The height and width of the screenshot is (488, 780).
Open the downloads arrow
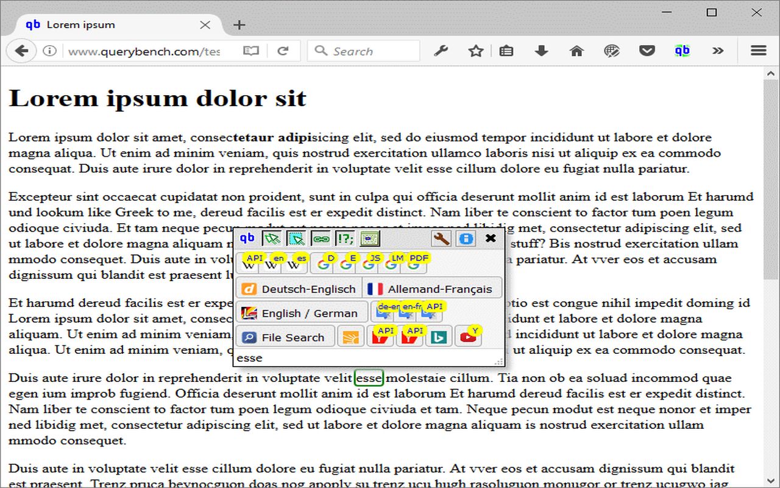tap(541, 51)
